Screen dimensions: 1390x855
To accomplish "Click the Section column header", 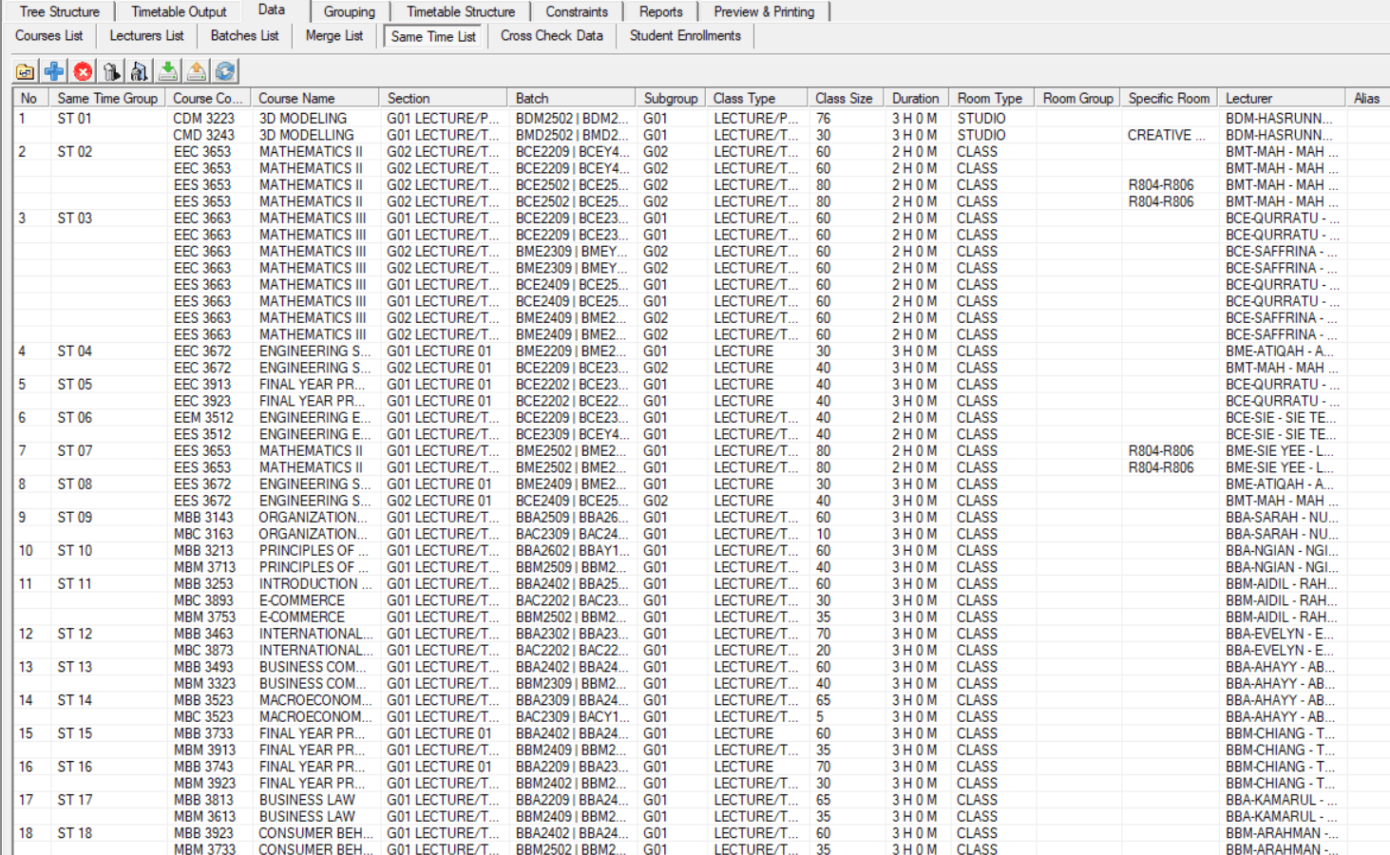I will [x=444, y=98].
